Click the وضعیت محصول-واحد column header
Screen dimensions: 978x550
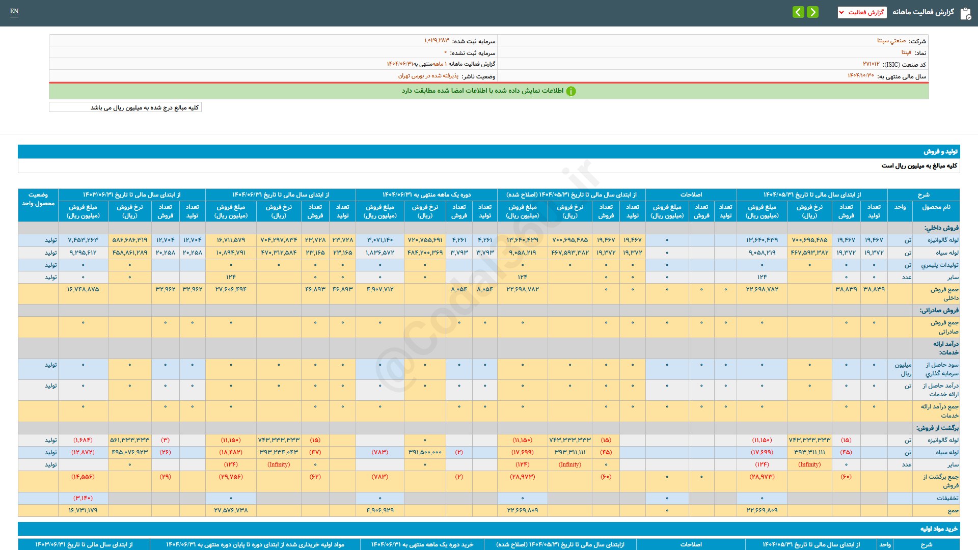pyautogui.click(x=38, y=199)
